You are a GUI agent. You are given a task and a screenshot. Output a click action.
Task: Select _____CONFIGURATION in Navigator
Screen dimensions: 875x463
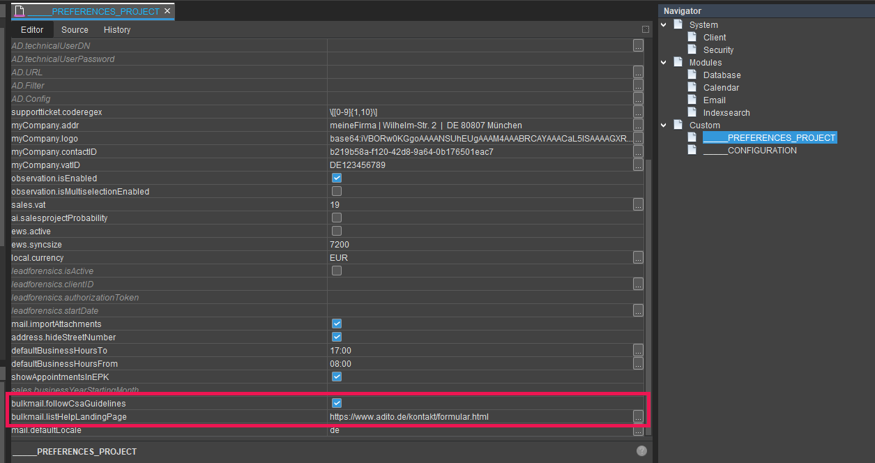[x=750, y=151]
